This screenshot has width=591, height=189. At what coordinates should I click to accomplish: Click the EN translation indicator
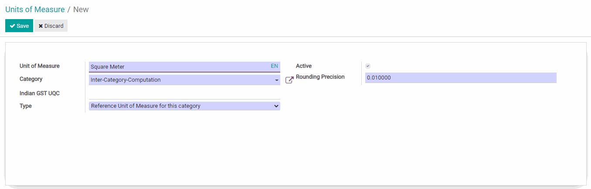point(274,66)
